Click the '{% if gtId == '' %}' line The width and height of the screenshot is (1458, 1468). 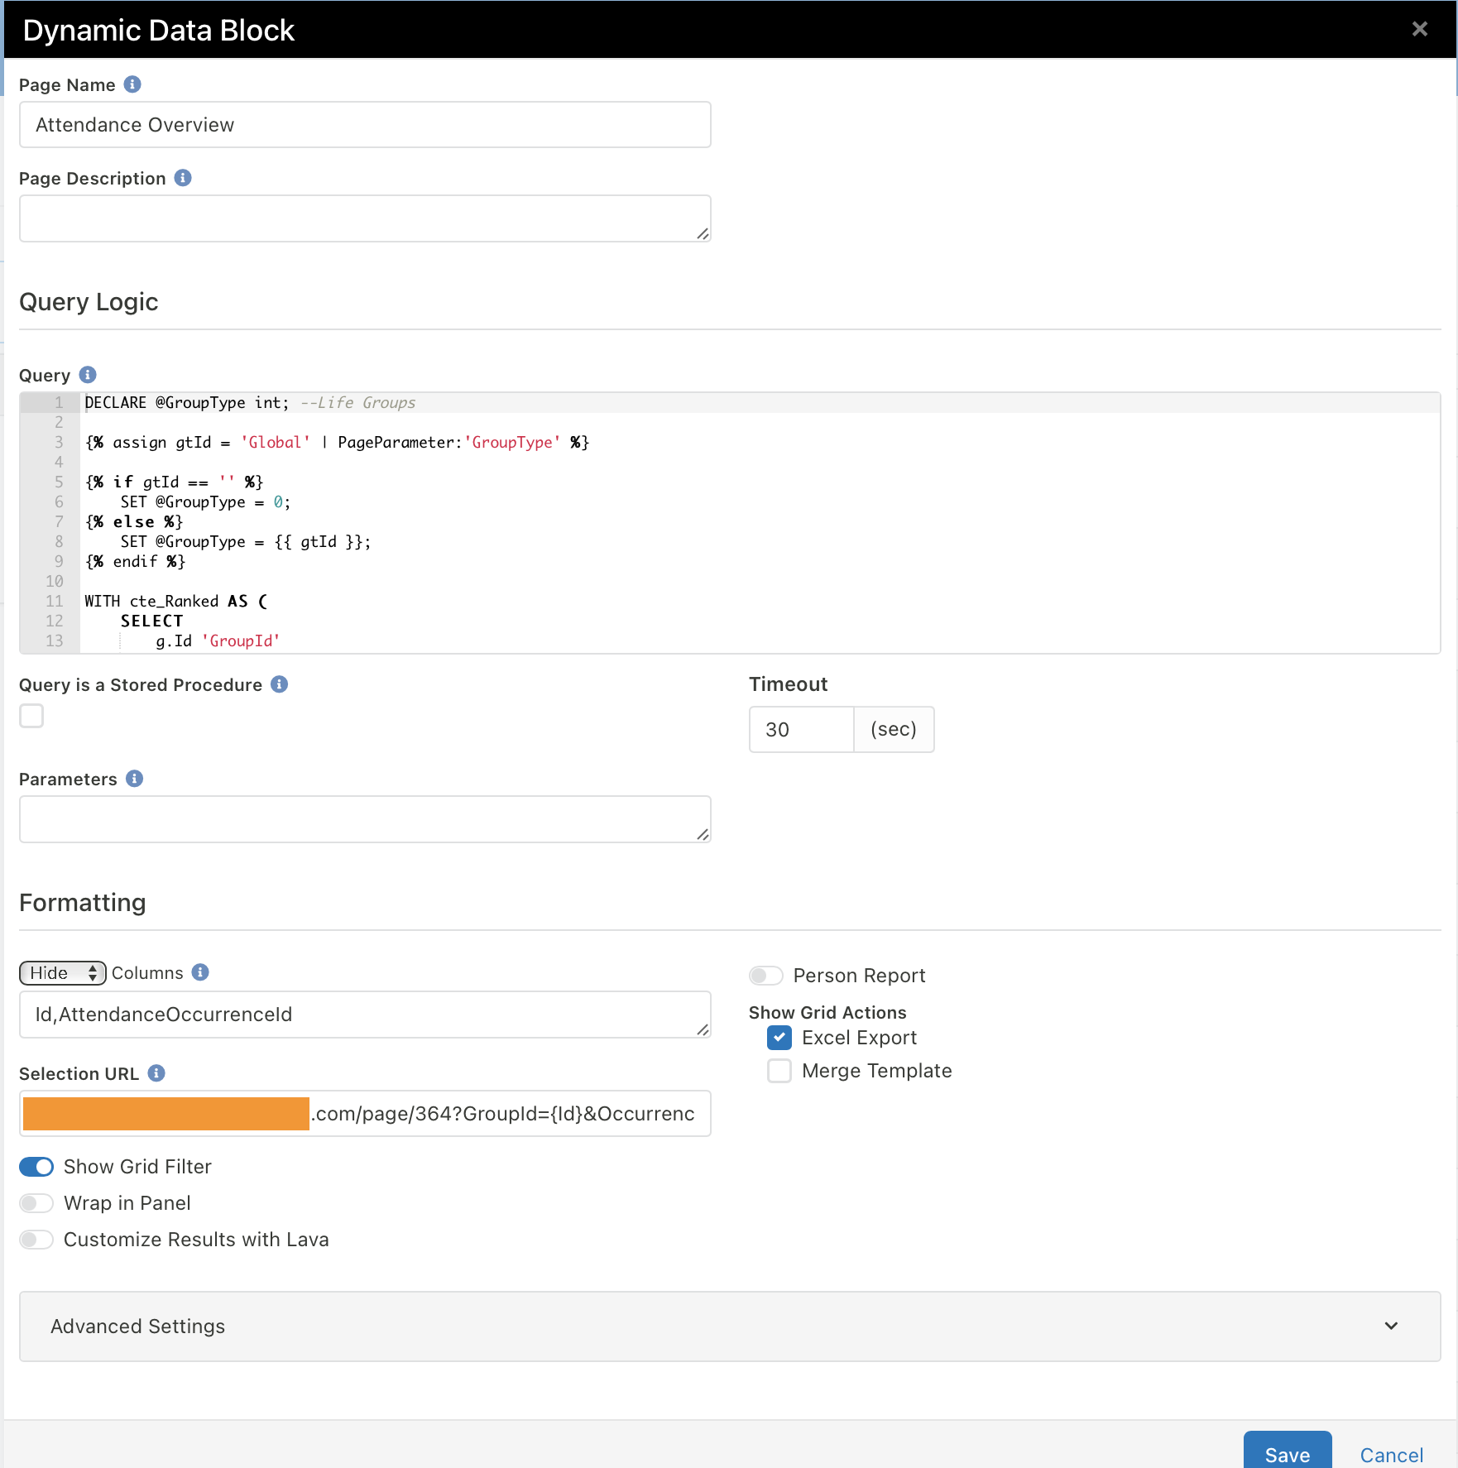coord(174,482)
